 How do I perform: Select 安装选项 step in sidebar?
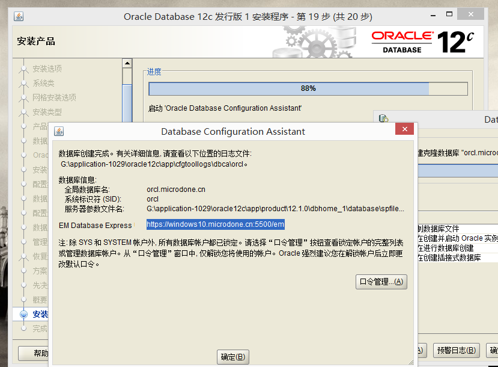point(47,69)
